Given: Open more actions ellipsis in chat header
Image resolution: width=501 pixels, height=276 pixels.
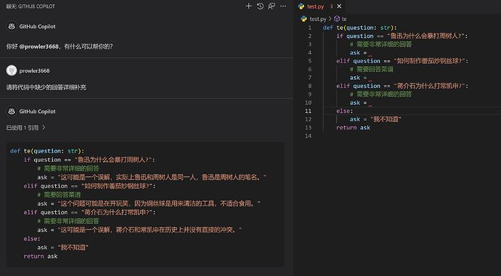Looking at the screenshot, I should tap(283, 6).
